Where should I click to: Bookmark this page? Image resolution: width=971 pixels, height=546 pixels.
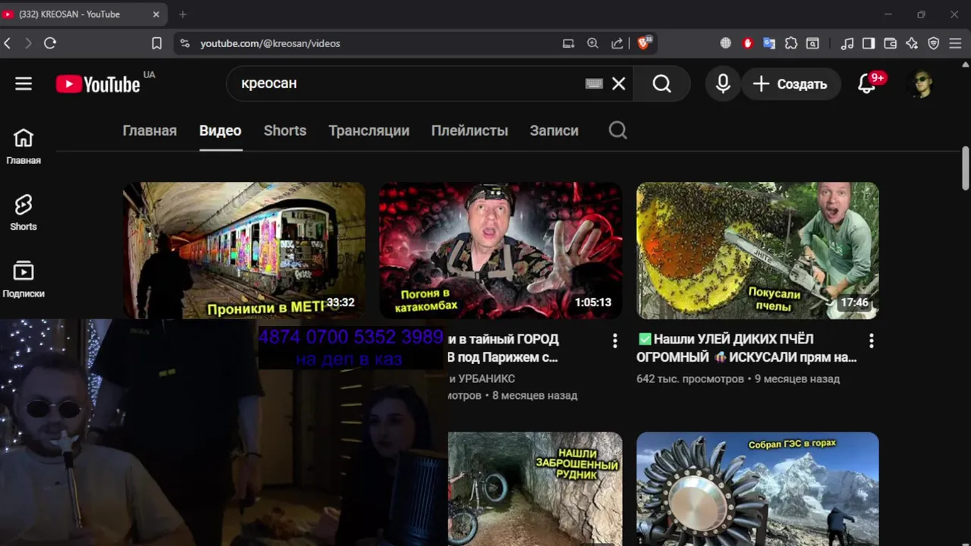(156, 43)
